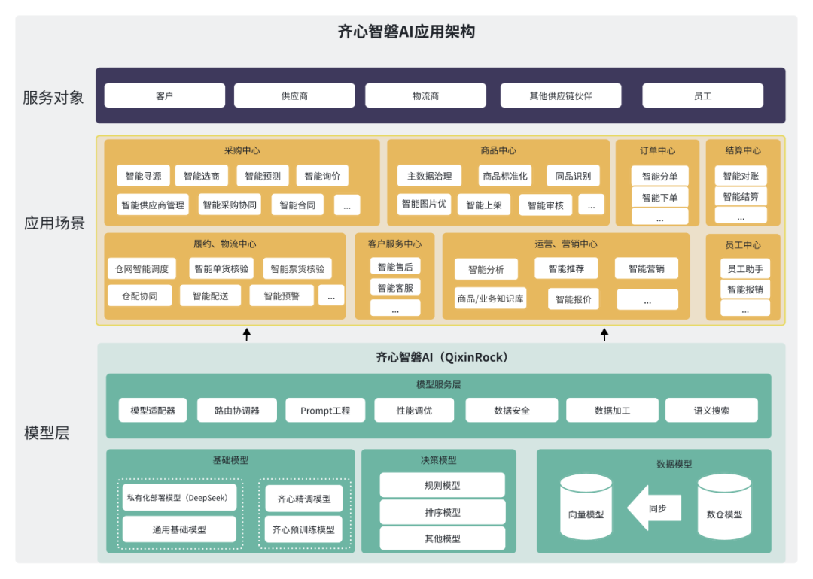Click the 智能上架 item
The height and width of the screenshot is (579, 813).
point(484,205)
